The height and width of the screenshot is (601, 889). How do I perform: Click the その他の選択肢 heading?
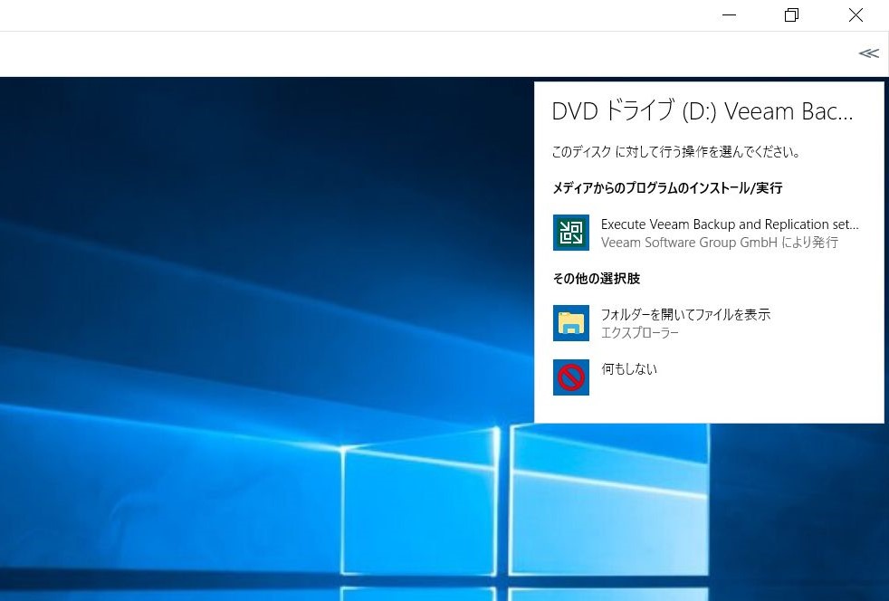tap(597, 279)
